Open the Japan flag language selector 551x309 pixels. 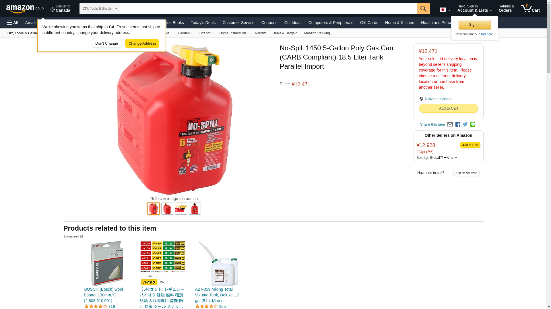click(x=445, y=10)
